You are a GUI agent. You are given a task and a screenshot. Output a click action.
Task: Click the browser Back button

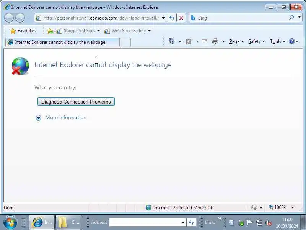tap(9, 18)
